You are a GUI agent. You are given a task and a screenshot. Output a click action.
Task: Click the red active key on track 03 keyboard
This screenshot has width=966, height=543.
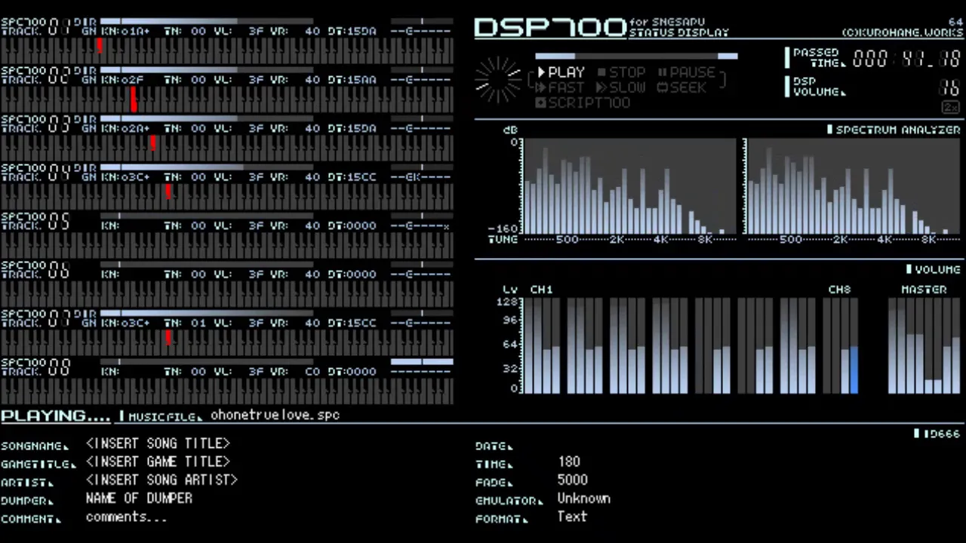coord(152,143)
